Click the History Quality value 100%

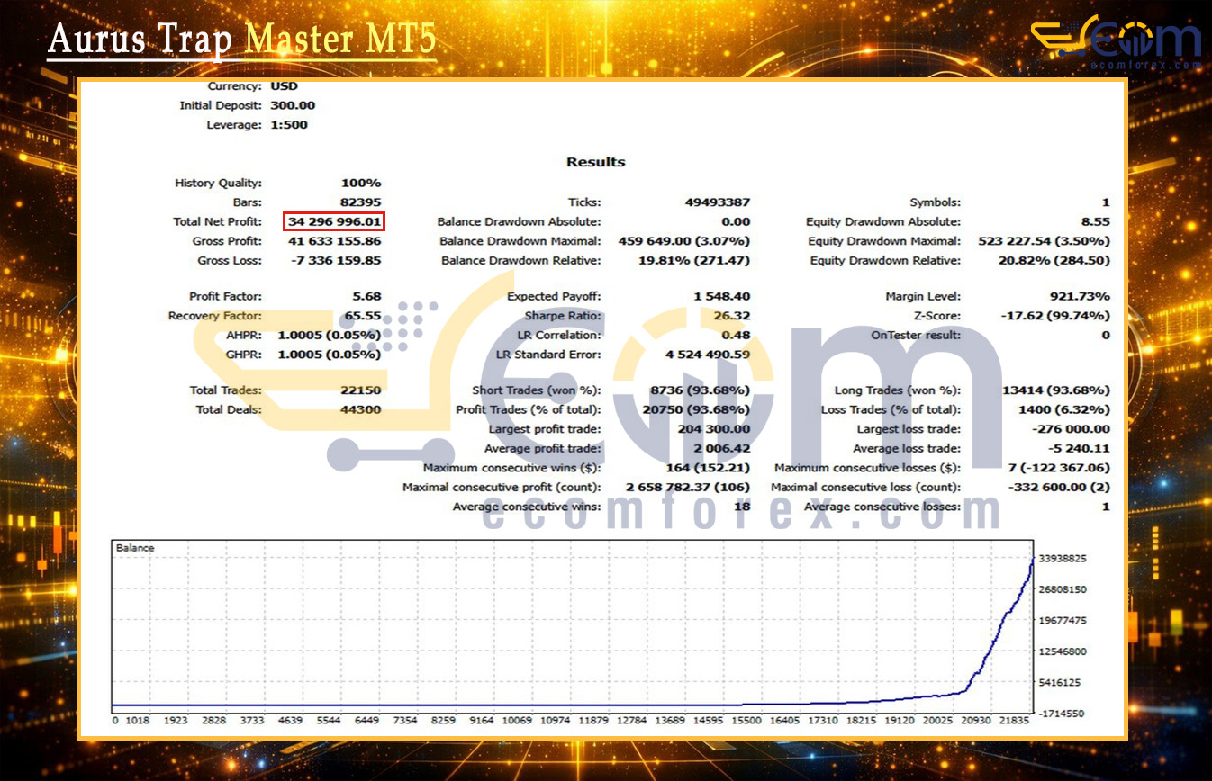360,183
